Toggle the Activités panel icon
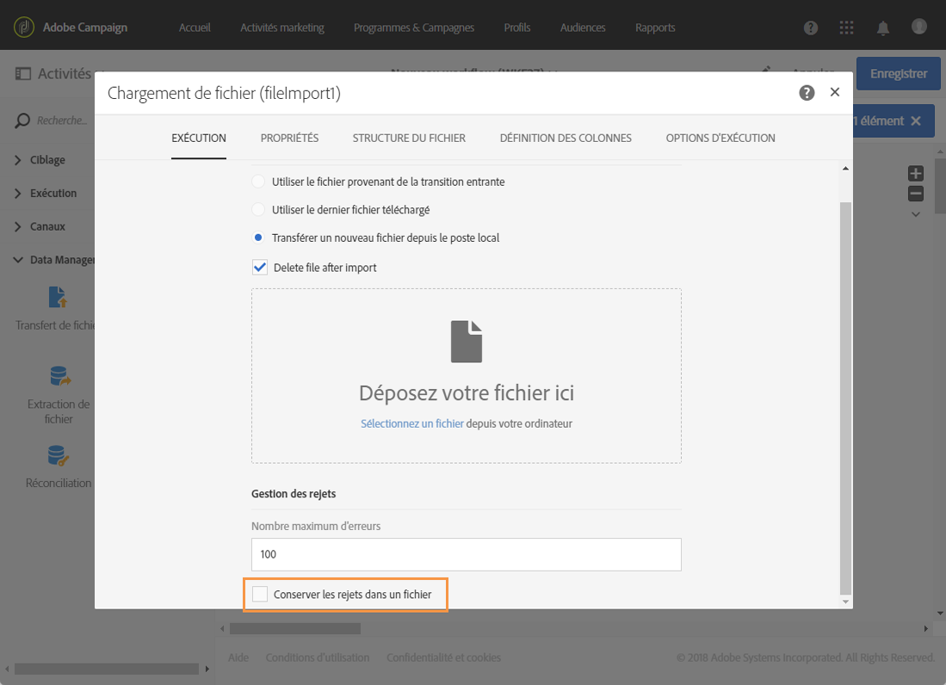Image resolution: width=946 pixels, height=685 pixels. [23, 73]
